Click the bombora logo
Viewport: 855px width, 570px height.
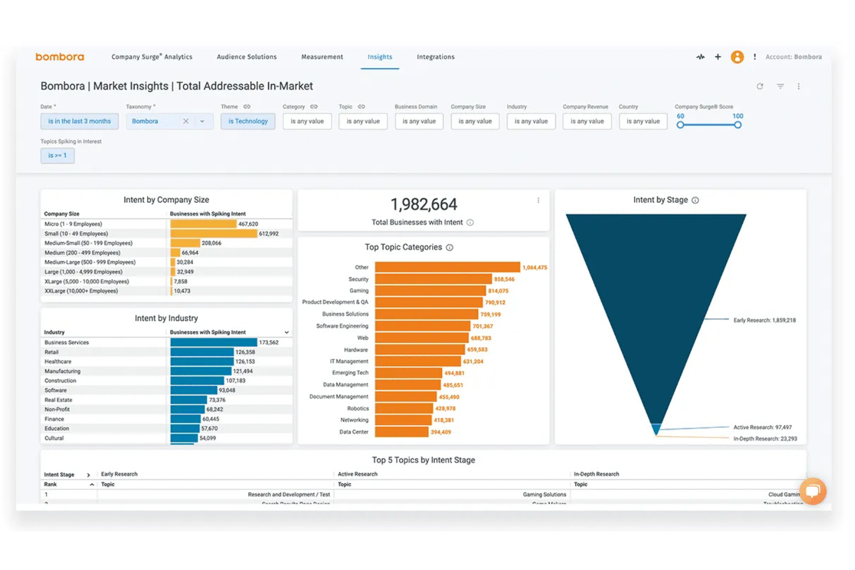click(60, 57)
